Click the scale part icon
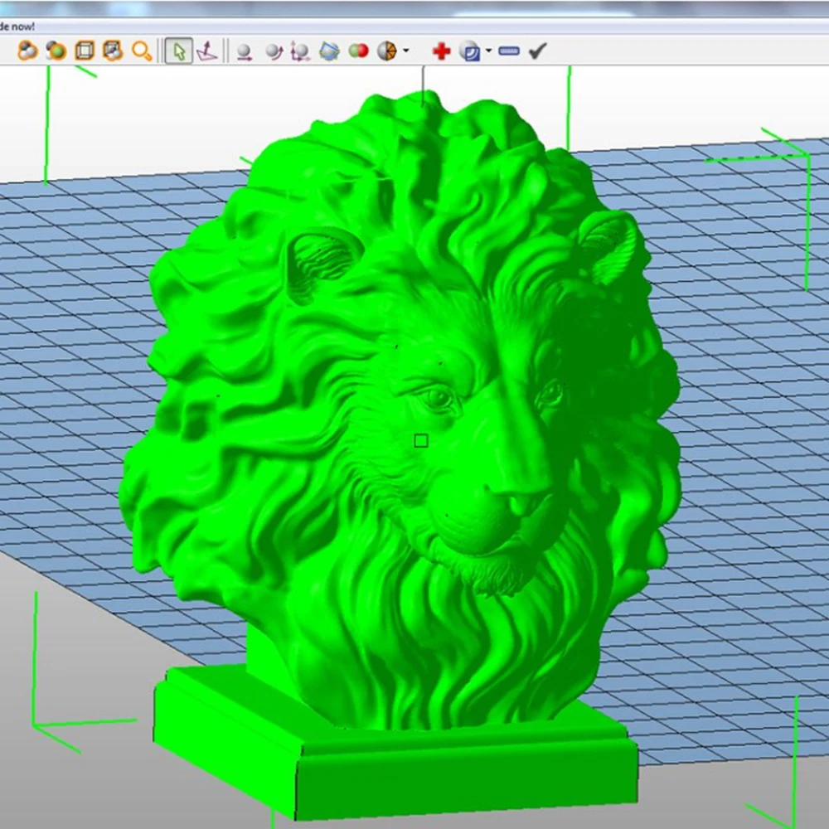This screenshot has height=829, width=829. pos(300,51)
